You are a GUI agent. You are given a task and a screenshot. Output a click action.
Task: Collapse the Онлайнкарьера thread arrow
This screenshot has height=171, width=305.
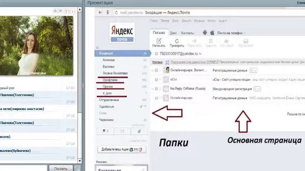click(152, 70)
